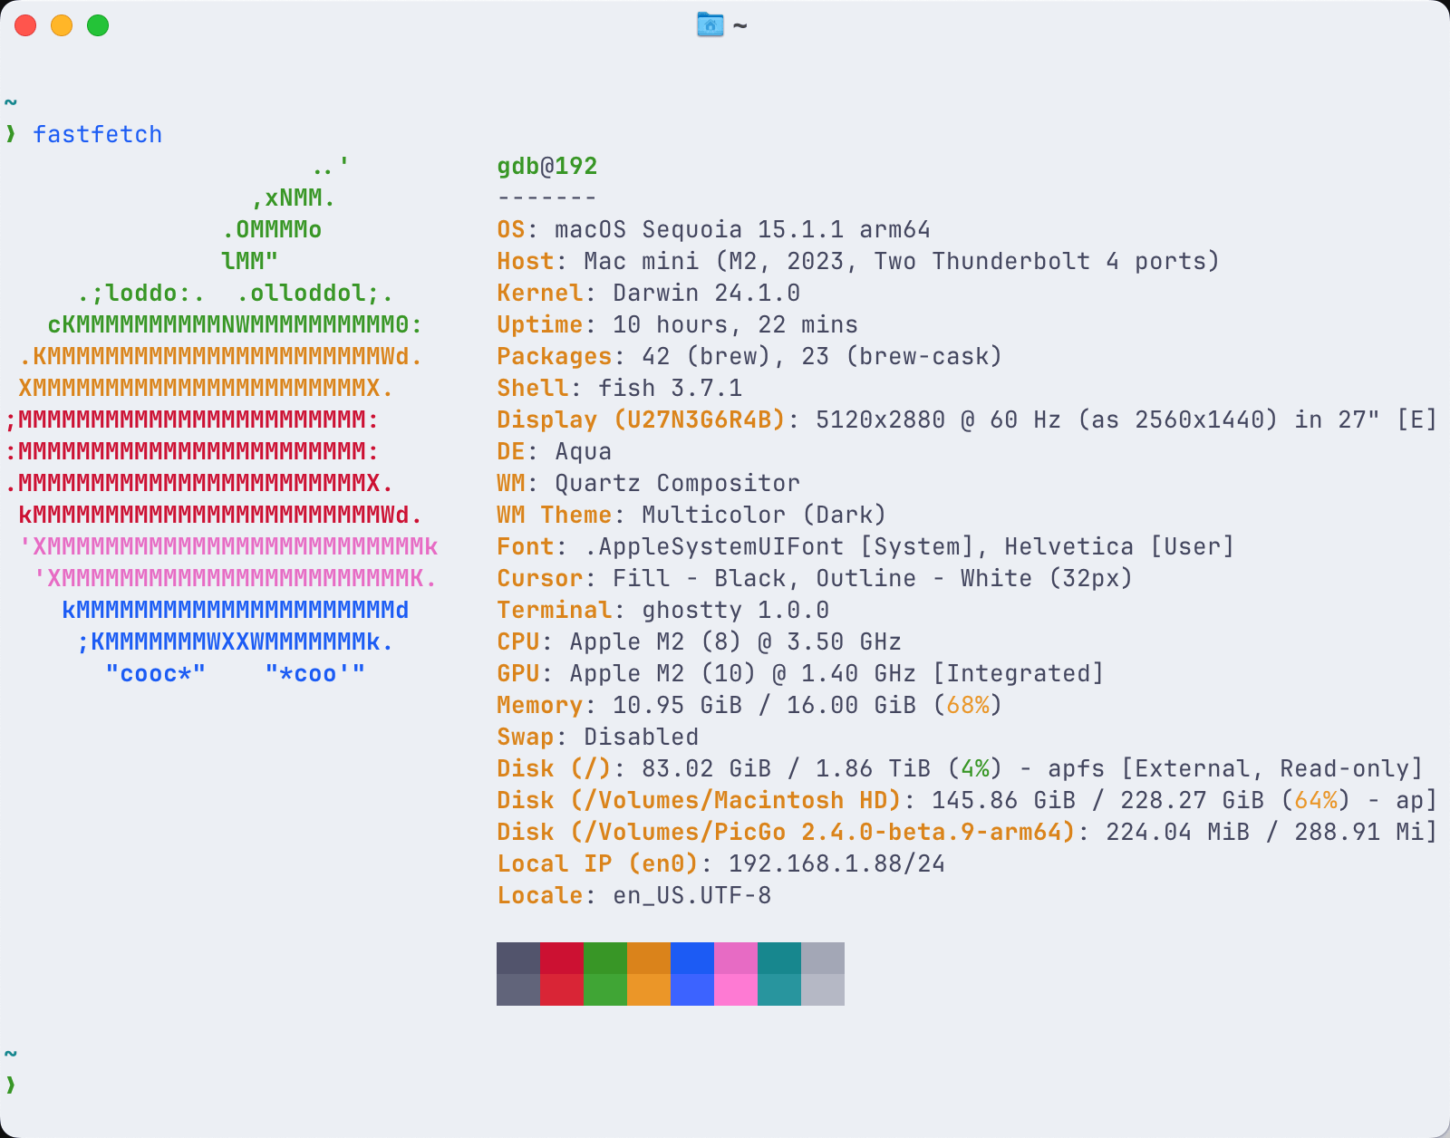Image resolution: width=1450 pixels, height=1138 pixels.
Task: Click the dark teal top-row color block
Action: tap(779, 958)
